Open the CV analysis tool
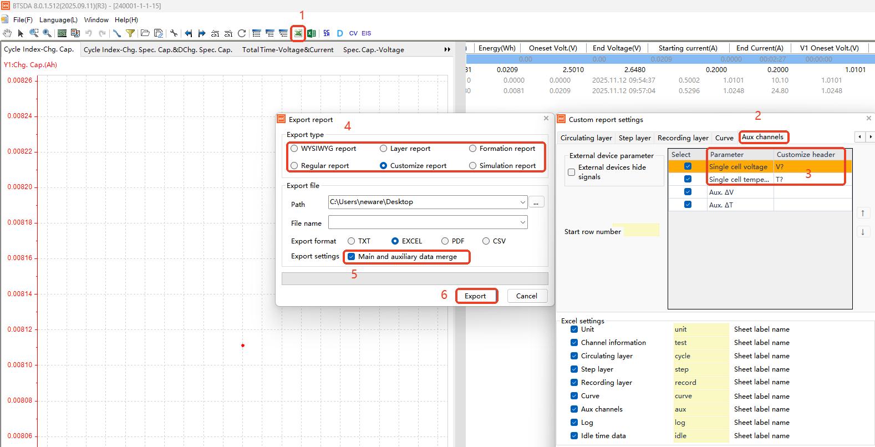The height and width of the screenshot is (447, 875). (x=353, y=33)
